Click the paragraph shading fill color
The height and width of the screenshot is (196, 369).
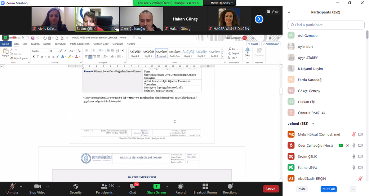112,56
